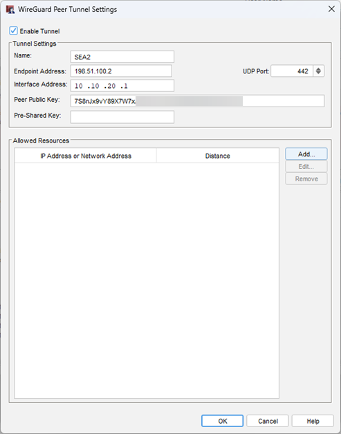Click the Pre-Shared Key field
The image size is (341, 434).
pyautogui.click(x=122, y=117)
